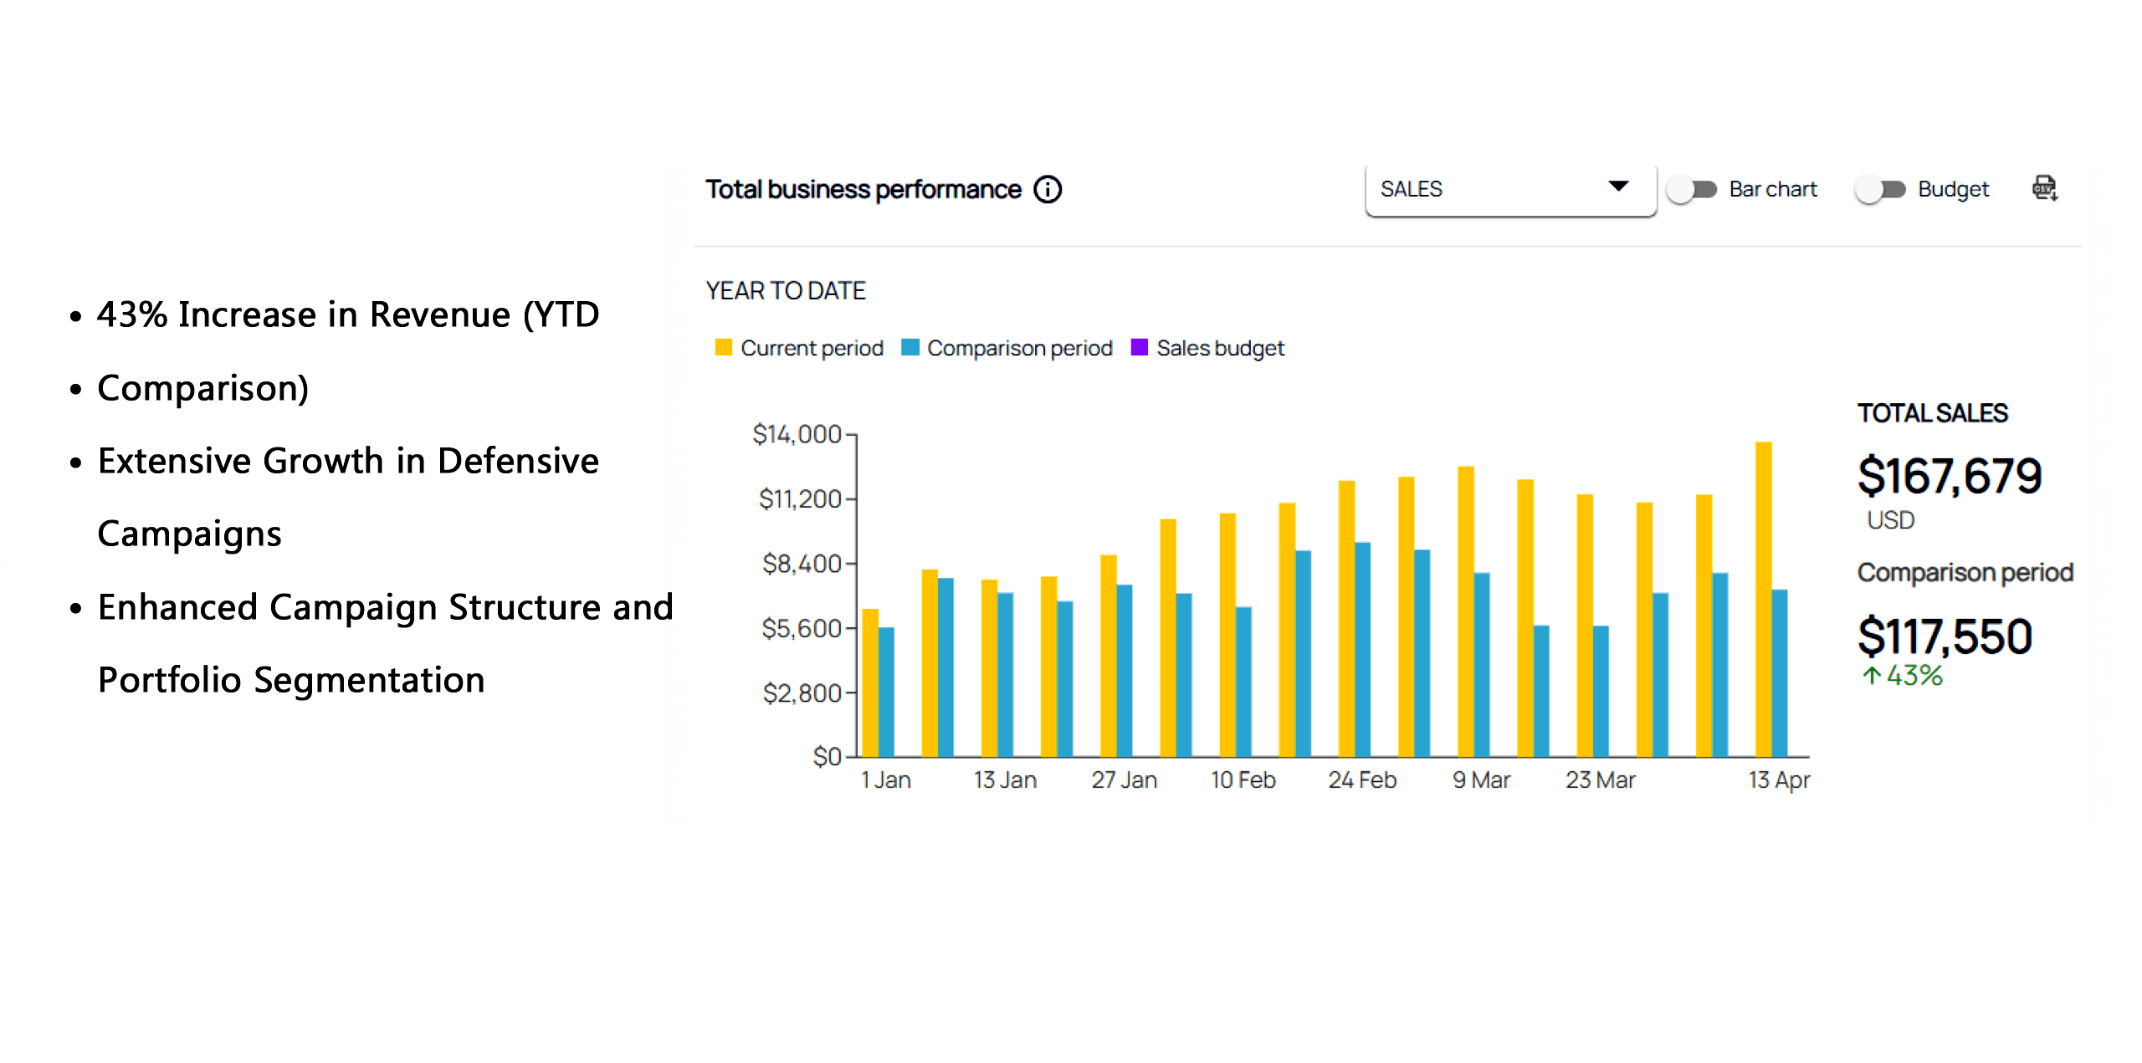Click the Sales budget legend label
The height and width of the screenshot is (1063, 2142).
1220,348
